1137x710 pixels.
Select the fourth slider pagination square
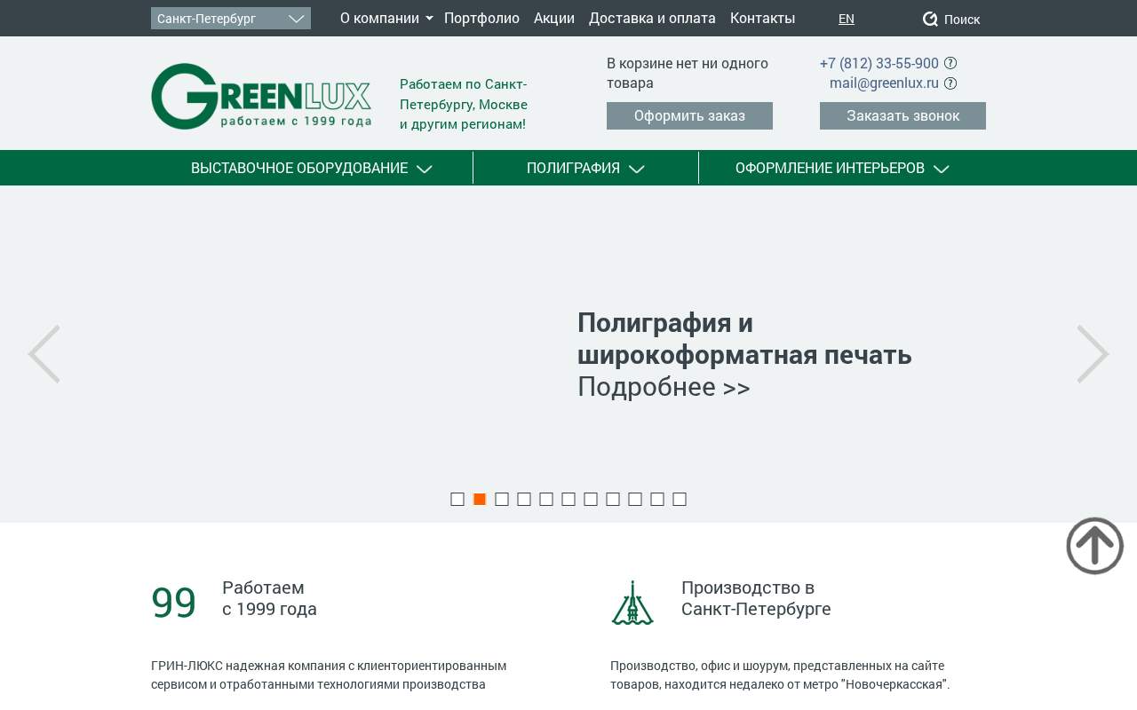(x=524, y=499)
